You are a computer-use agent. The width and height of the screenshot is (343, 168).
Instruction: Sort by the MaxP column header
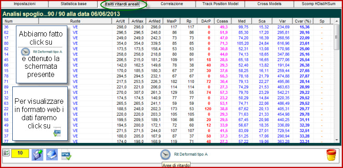171,21
